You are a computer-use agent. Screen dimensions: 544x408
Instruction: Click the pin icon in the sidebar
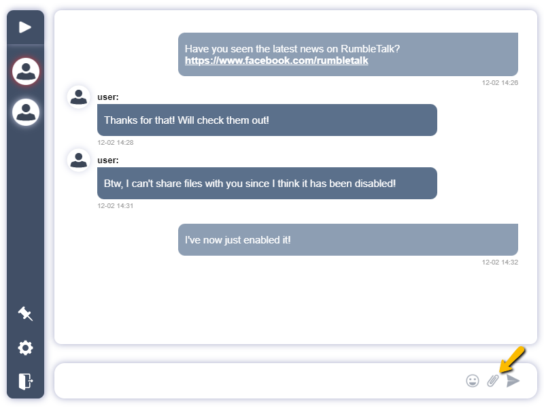(25, 313)
